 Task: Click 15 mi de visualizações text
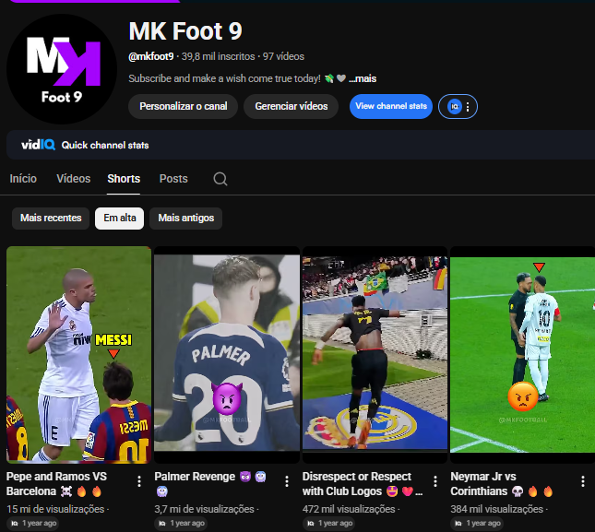pyautogui.click(x=55, y=509)
